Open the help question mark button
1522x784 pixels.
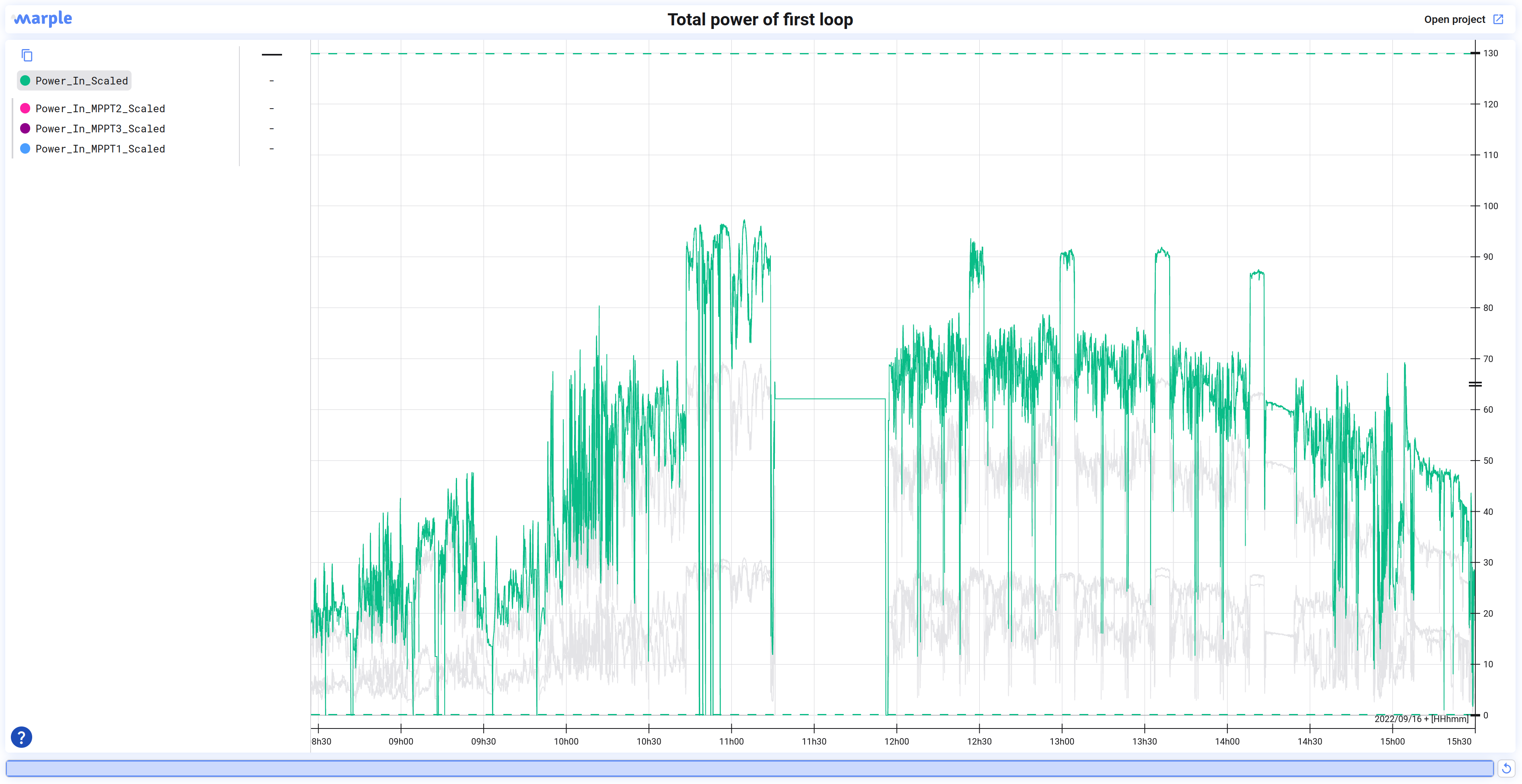pos(21,737)
